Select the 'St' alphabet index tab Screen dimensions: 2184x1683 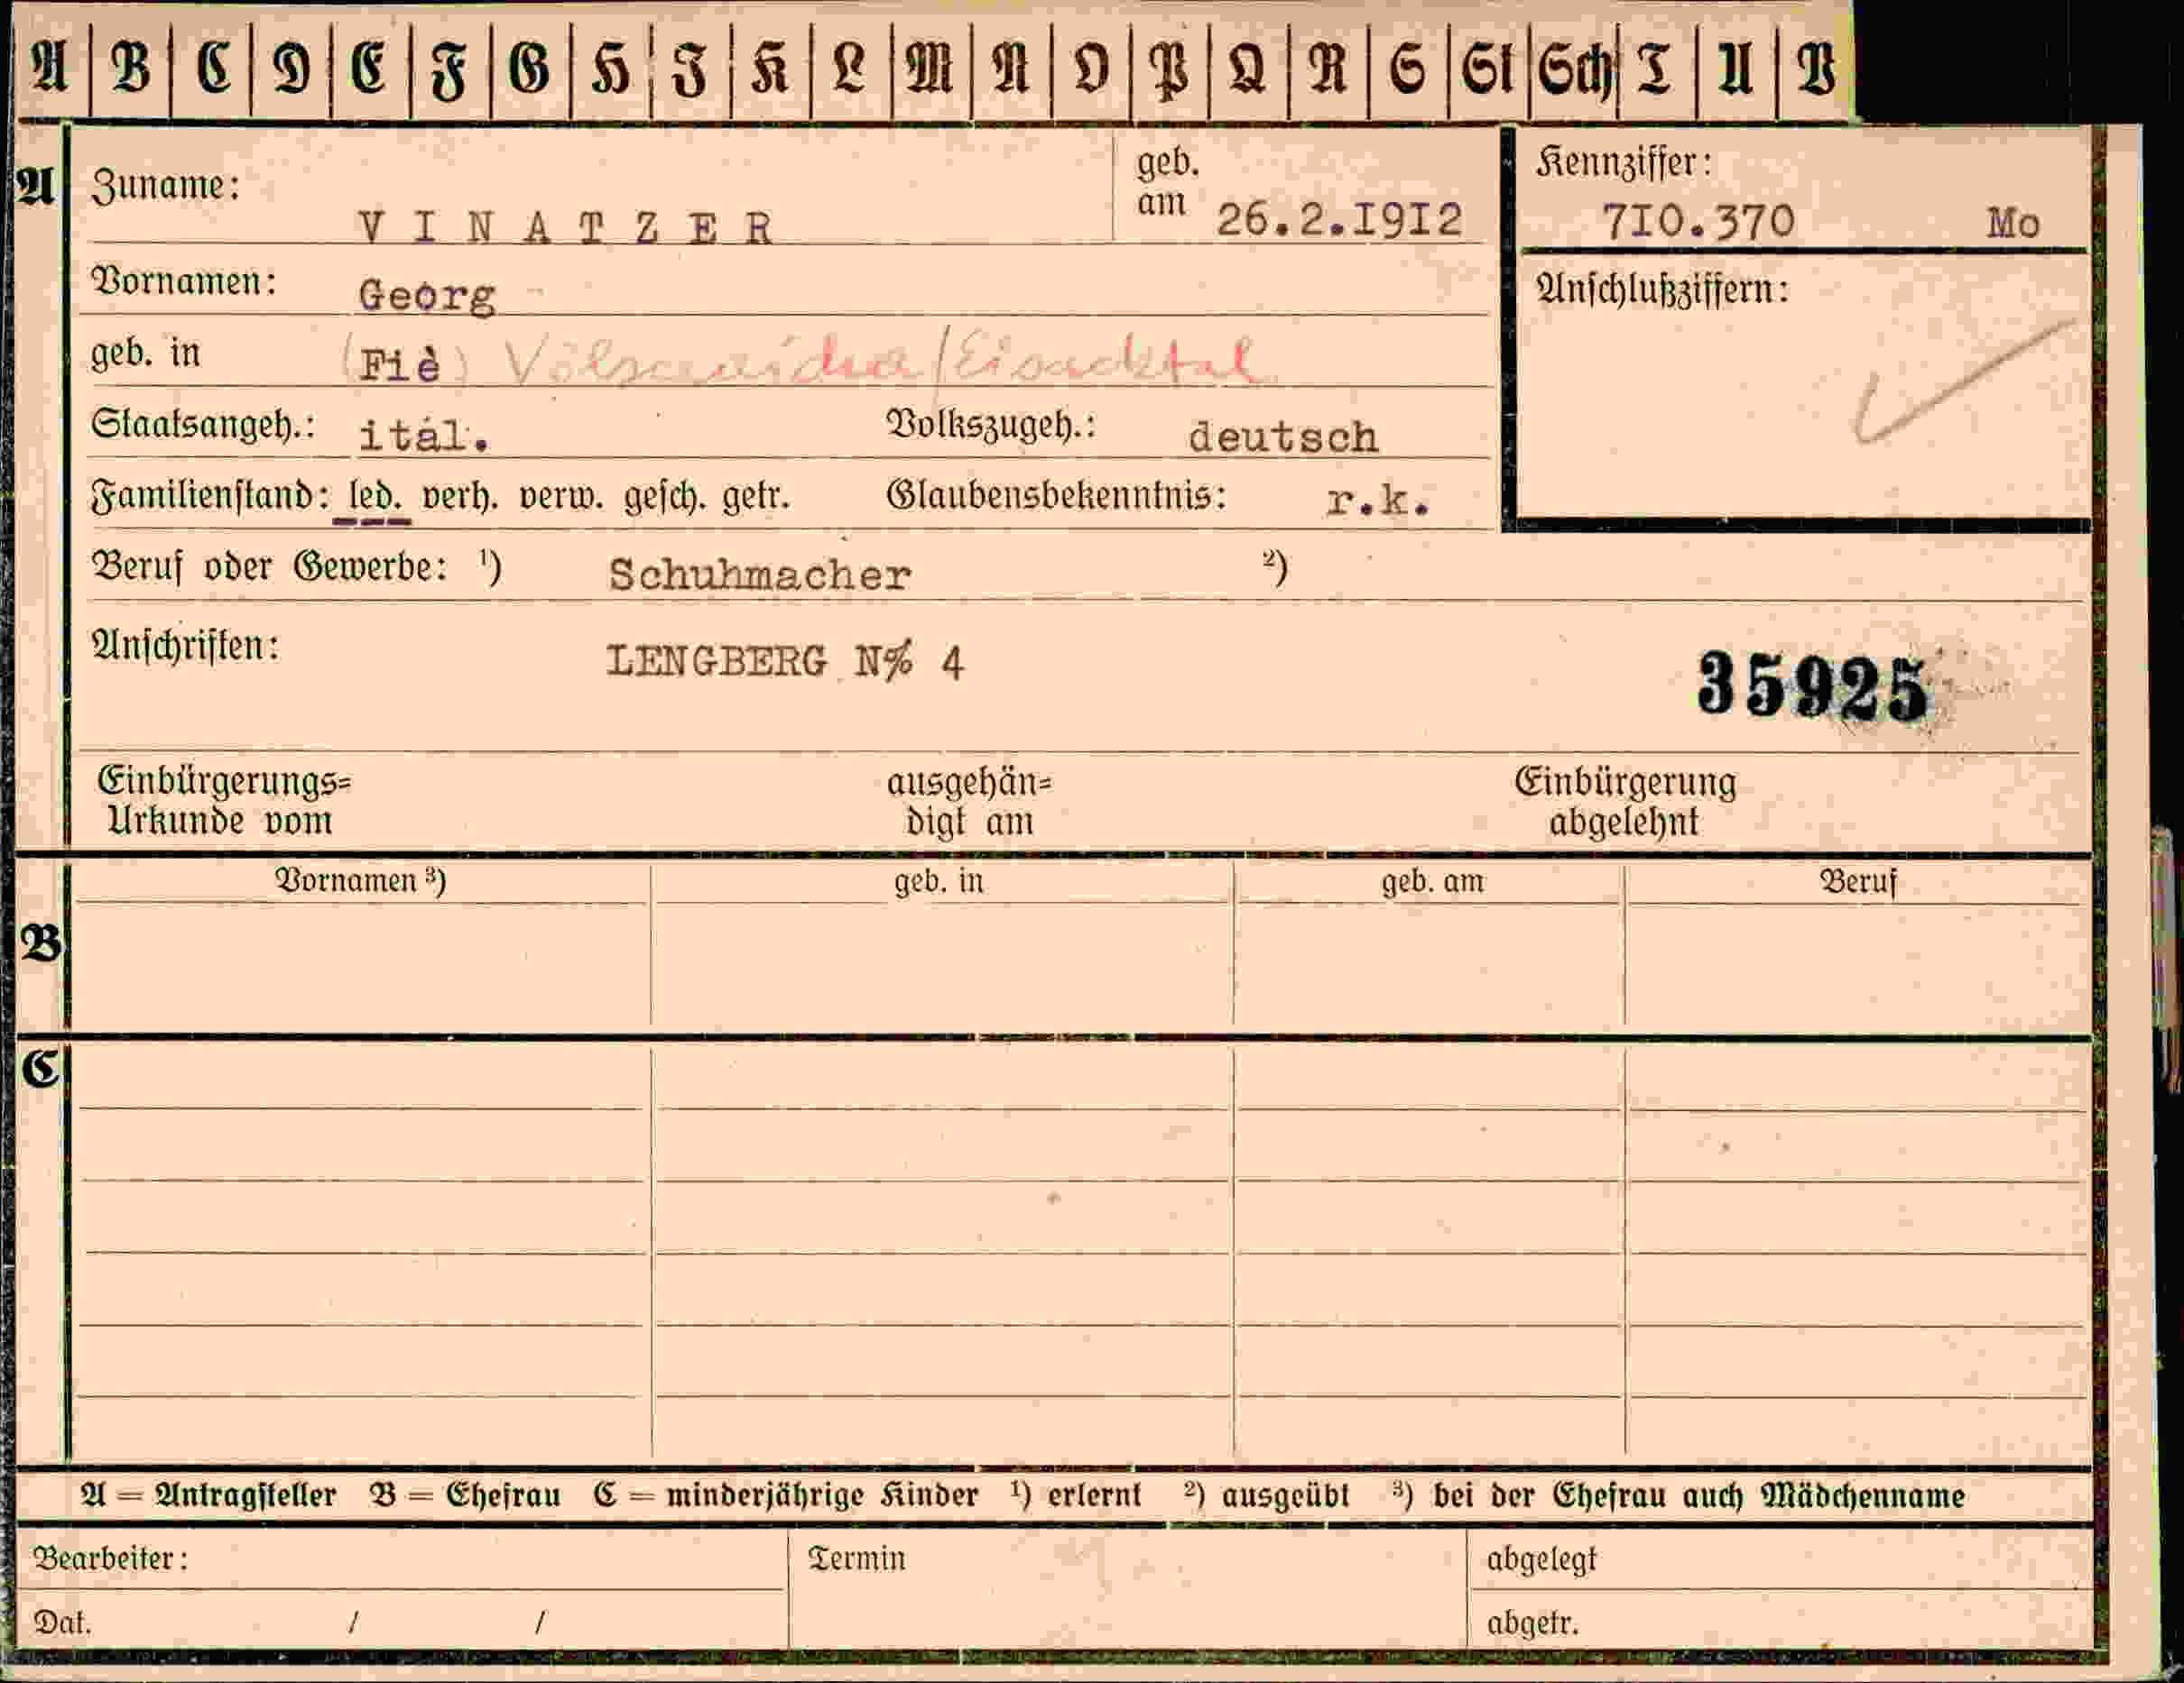[1488, 68]
